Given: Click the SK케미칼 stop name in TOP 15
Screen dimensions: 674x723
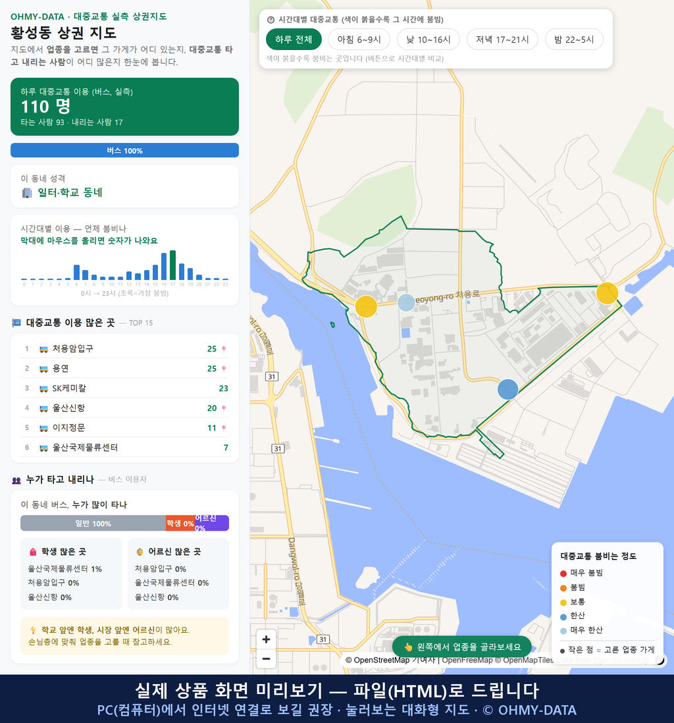Looking at the screenshot, I should click(x=69, y=388).
